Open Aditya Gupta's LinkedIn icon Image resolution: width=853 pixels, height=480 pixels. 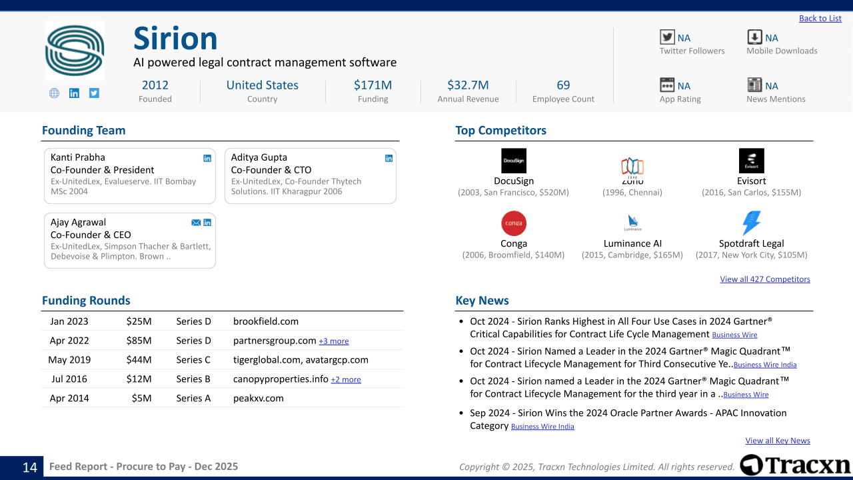point(389,158)
